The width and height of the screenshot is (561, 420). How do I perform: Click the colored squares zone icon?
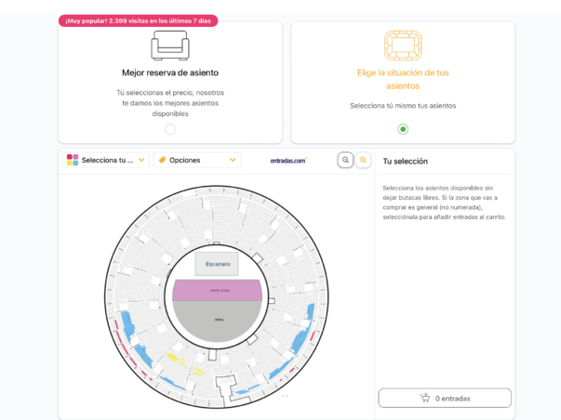[73, 160]
